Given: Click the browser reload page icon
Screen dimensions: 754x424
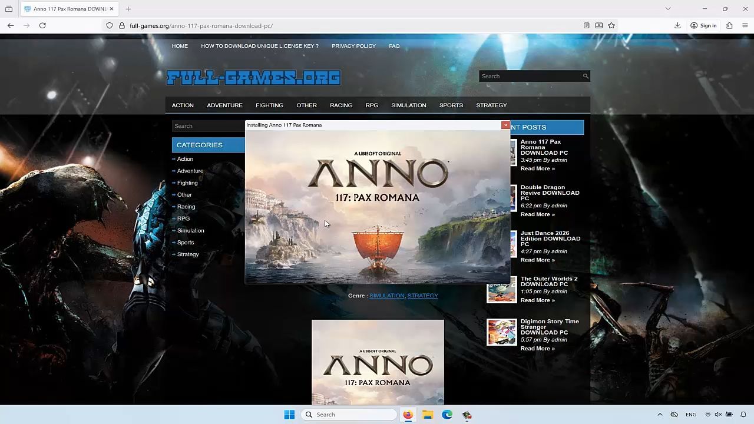Looking at the screenshot, I should [42, 25].
